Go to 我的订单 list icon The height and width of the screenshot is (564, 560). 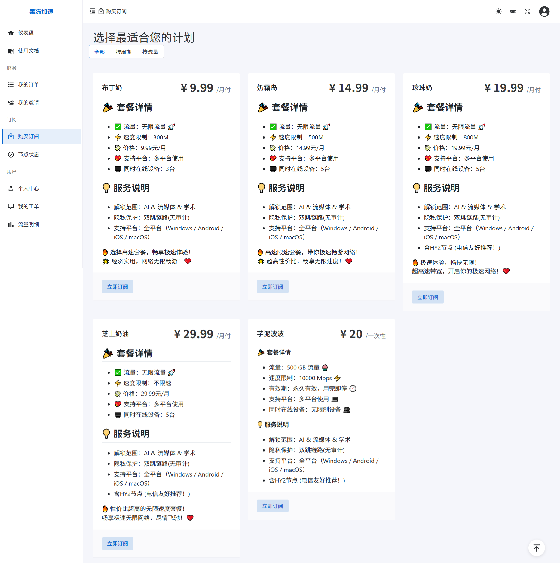[x=11, y=85]
